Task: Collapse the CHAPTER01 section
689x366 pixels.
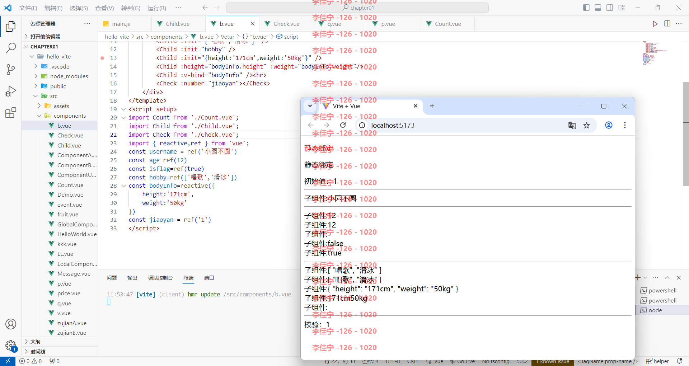Action: pyautogui.click(x=60, y=47)
